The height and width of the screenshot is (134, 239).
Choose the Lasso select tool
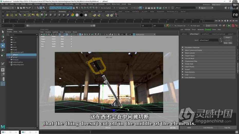(3, 36)
